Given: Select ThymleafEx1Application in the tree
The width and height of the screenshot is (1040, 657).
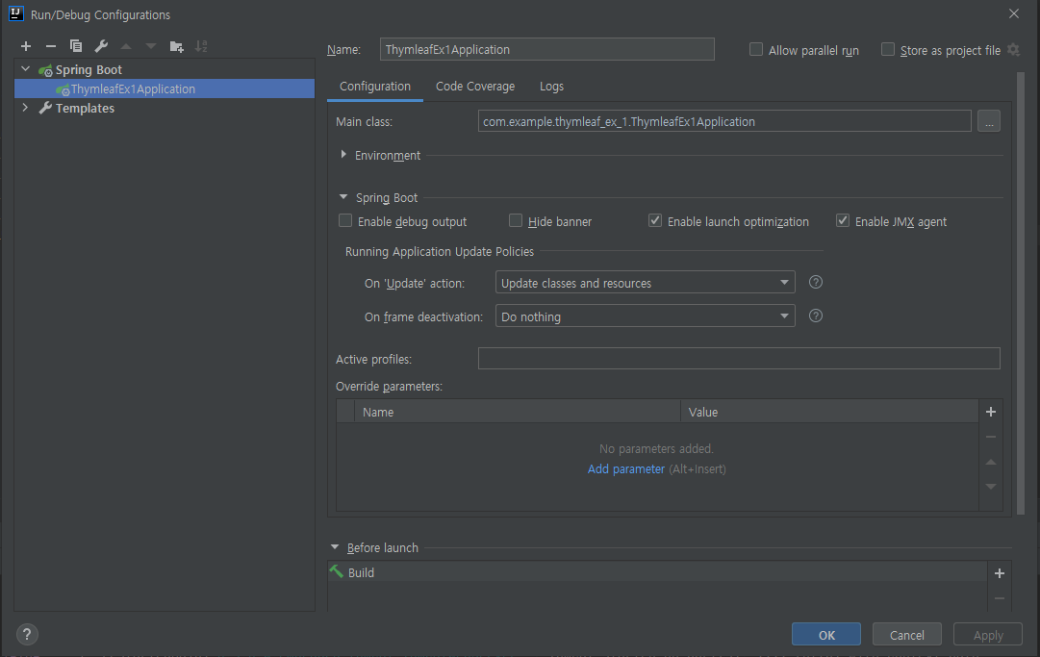Looking at the screenshot, I should 165,88.
